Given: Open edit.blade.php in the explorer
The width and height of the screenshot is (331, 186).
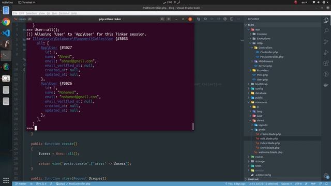Looking at the screenshot, I should (x=269, y=138).
